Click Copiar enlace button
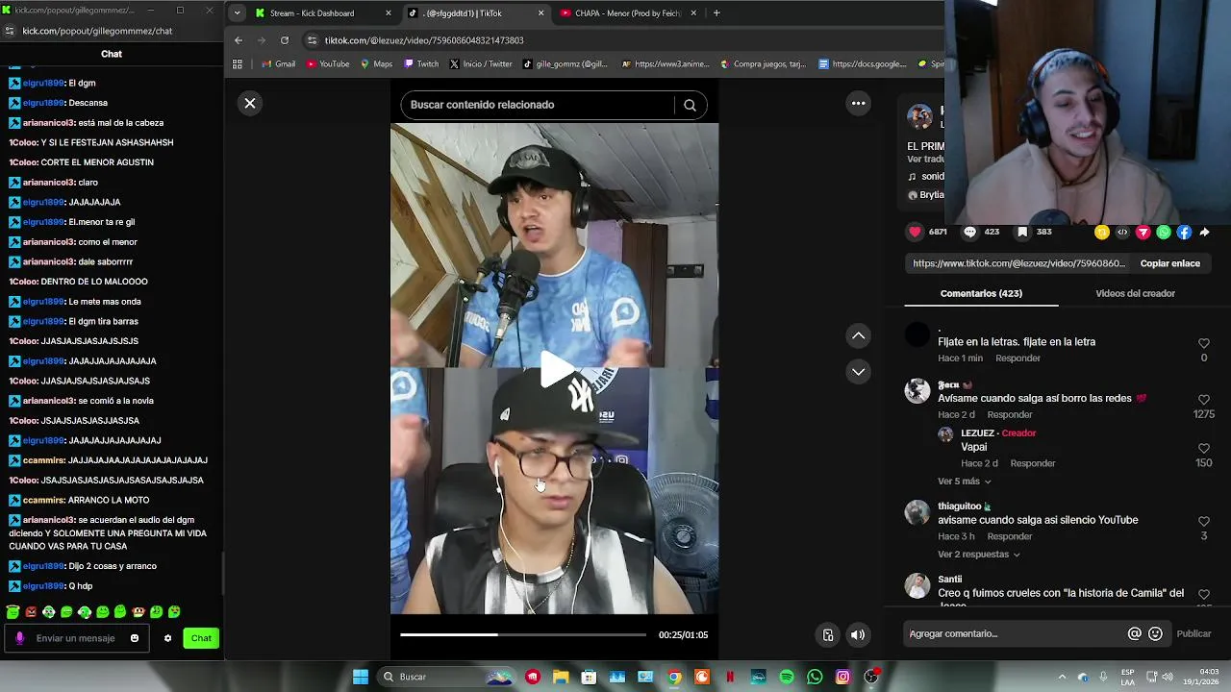This screenshot has height=692, width=1231. [1169, 263]
